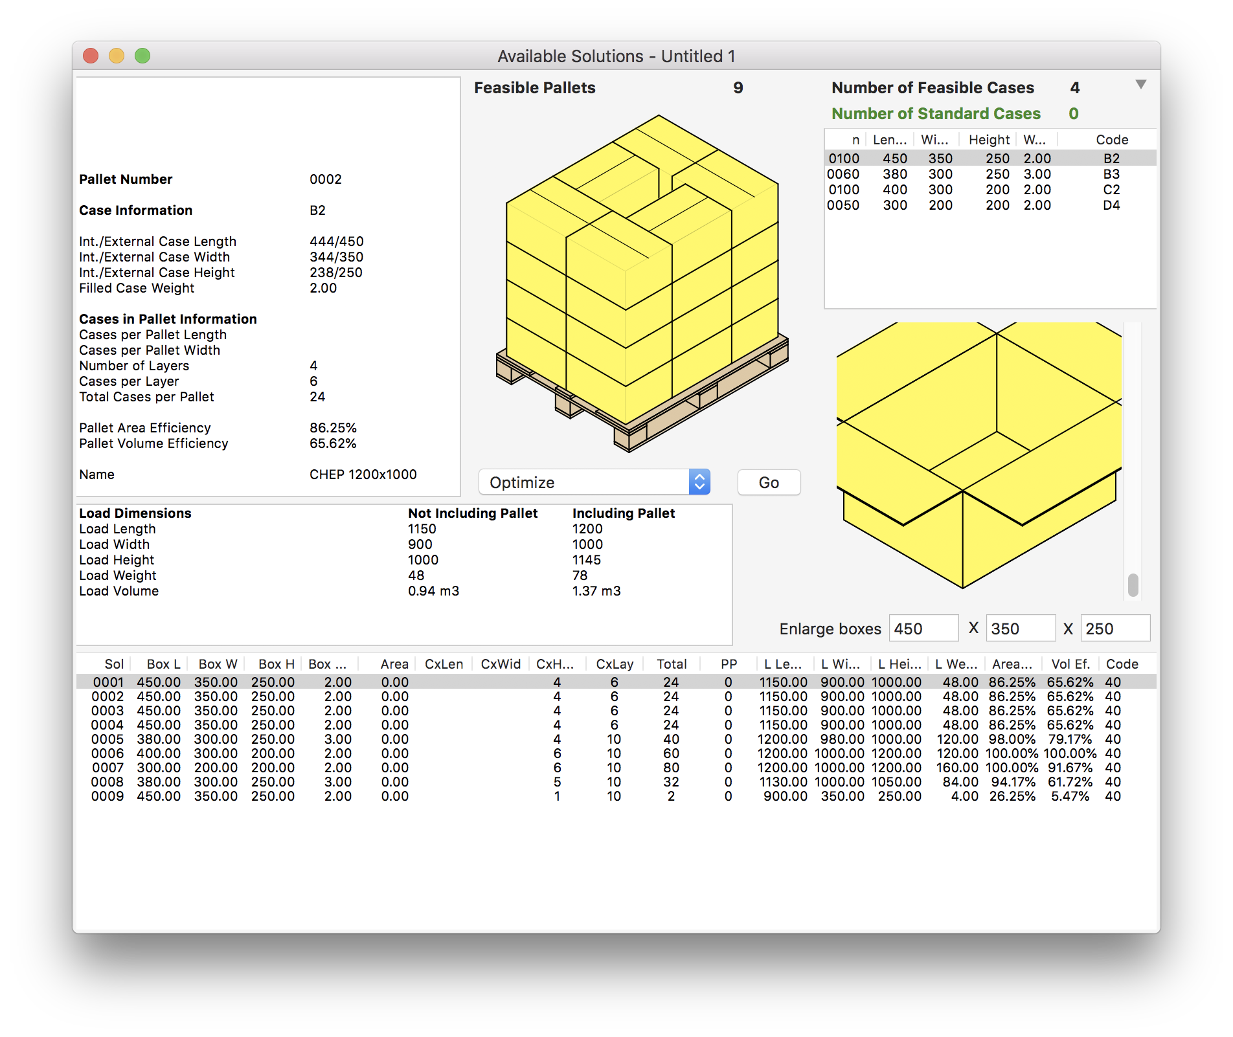Screen dimensions: 1233x1037
Task: Click the case preview scrollbar handle
Action: 1133,585
